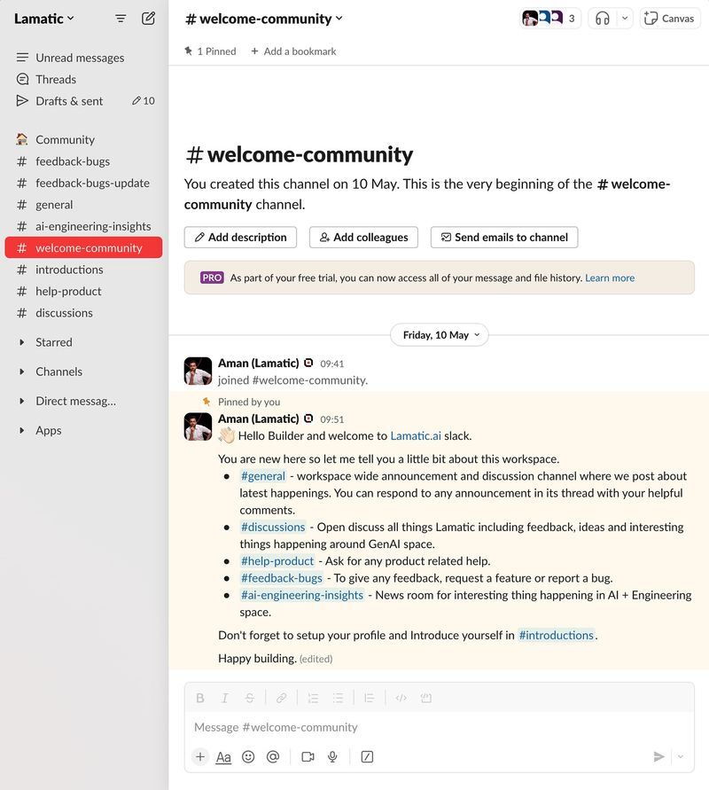This screenshot has width=709, height=790.
Task: Toggle italic formatting in composer
Action: tap(225, 698)
